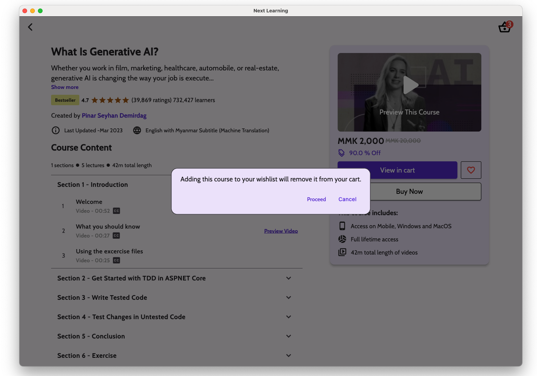Viewport: 537px width, 376px height.
Task: Click Show more under course description
Action: pos(65,87)
